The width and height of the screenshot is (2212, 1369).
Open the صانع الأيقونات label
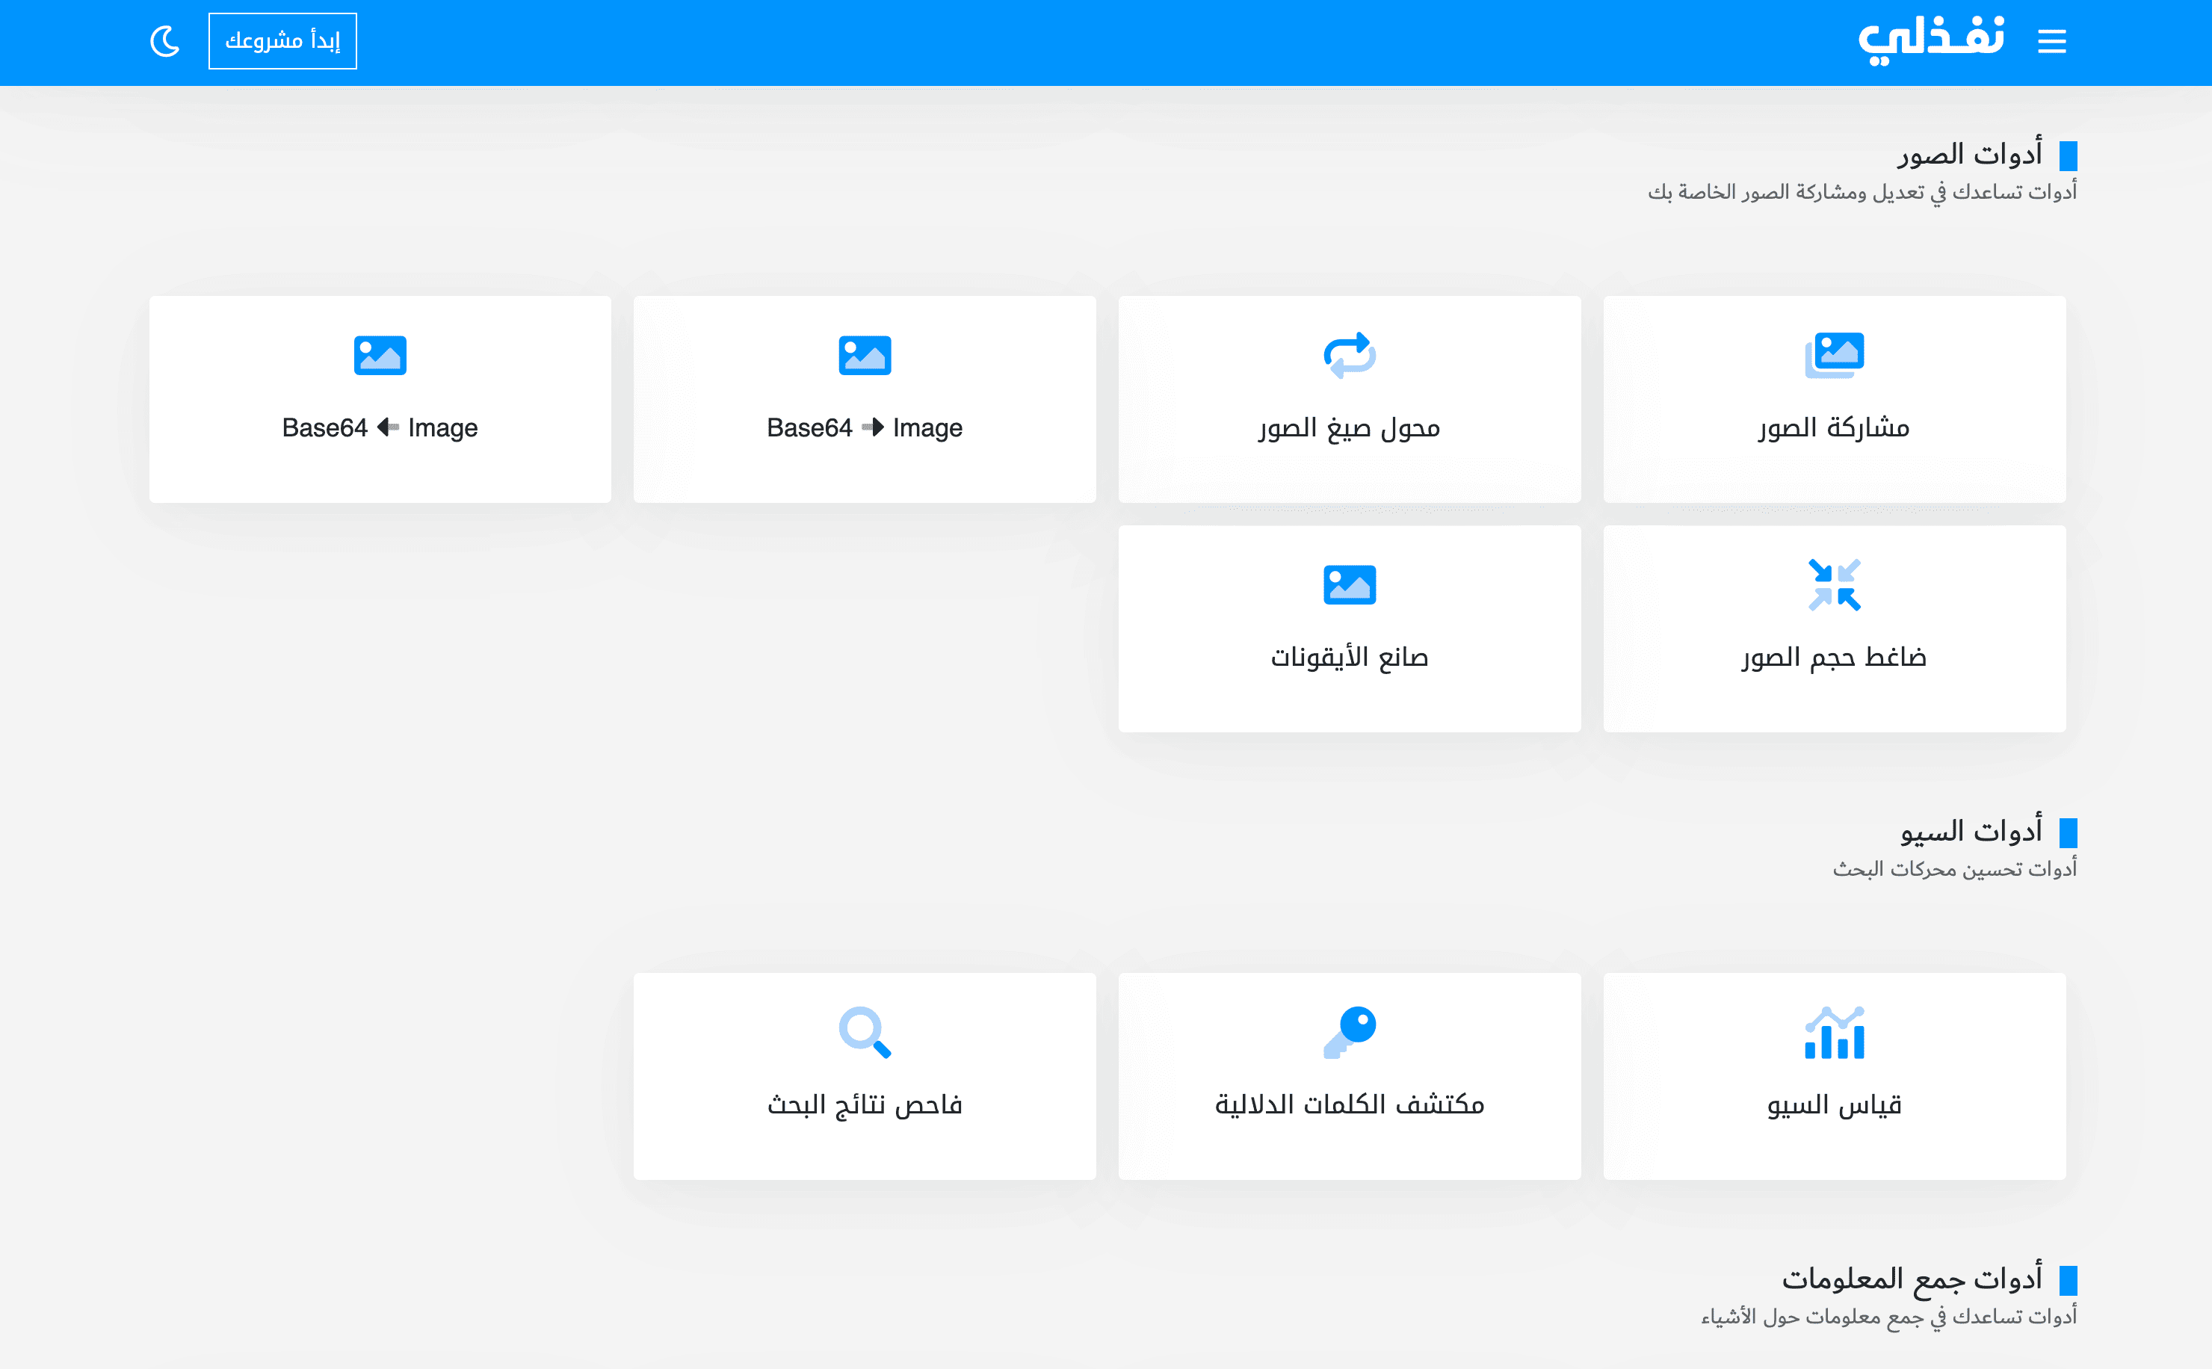(1349, 658)
